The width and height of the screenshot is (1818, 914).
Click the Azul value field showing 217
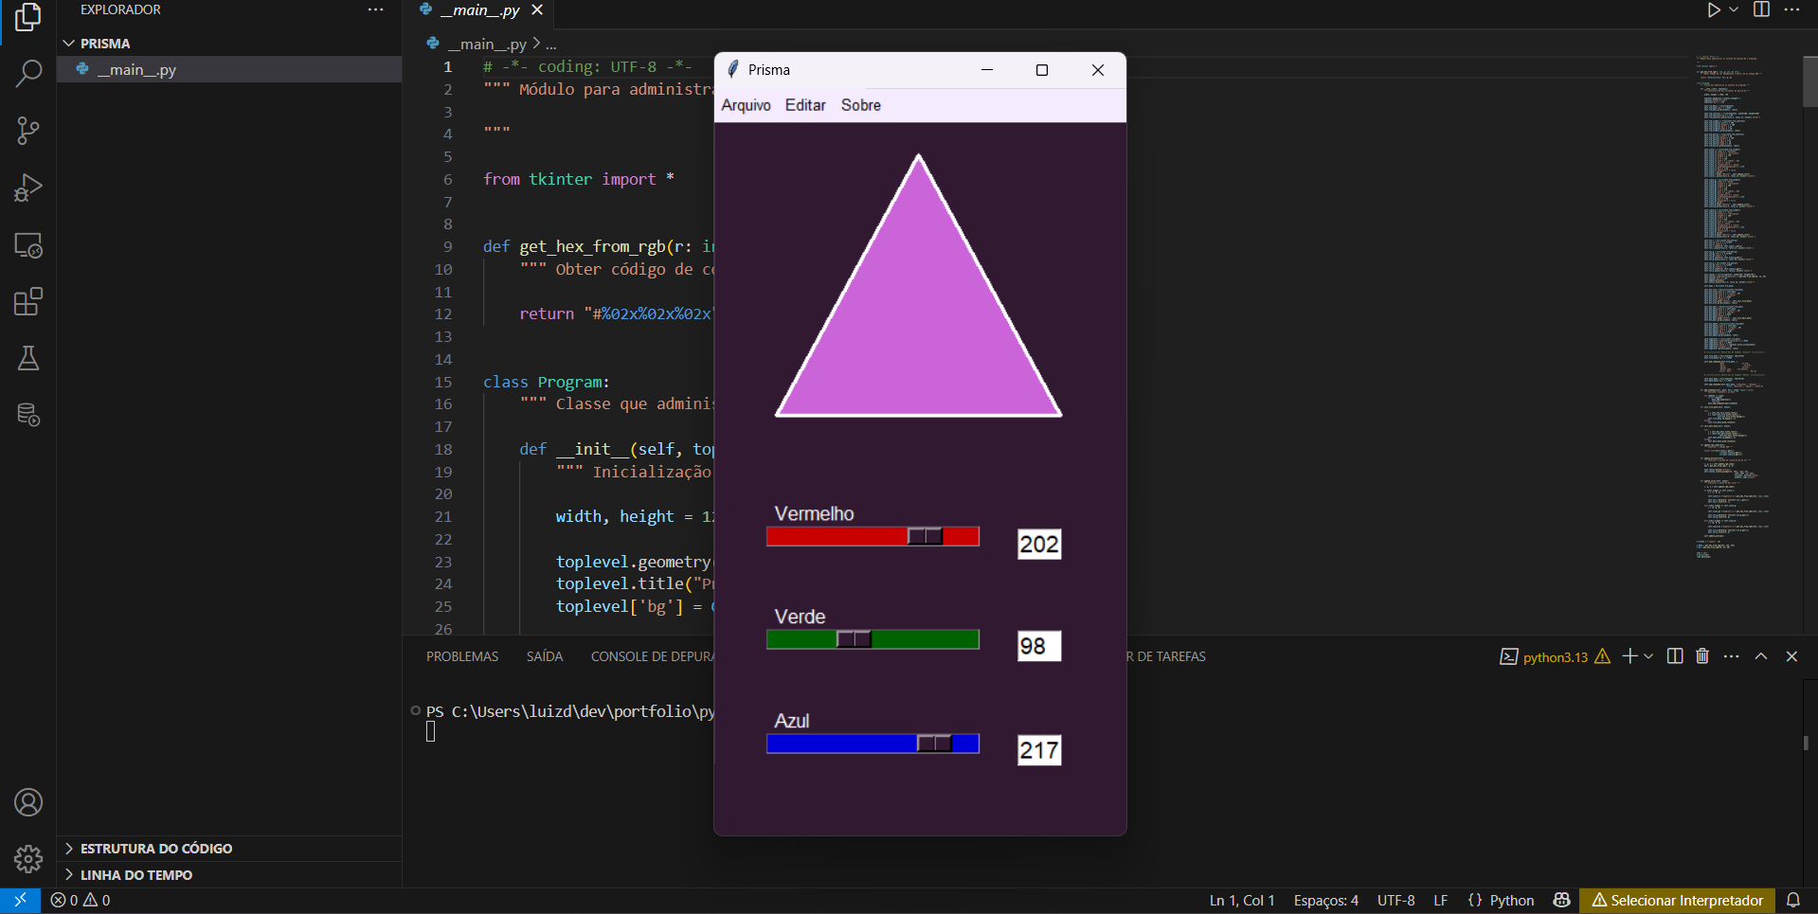[1038, 750]
